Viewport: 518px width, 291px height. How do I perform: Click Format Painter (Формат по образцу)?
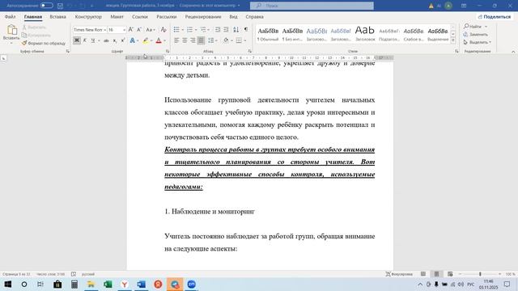44,43
